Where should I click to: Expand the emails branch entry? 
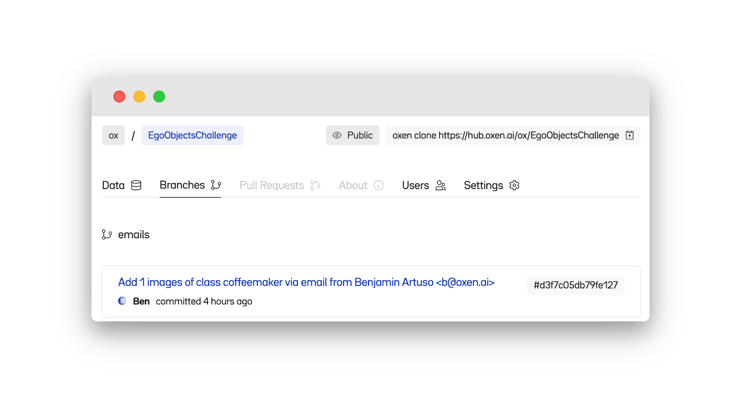pyautogui.click(x=133, y=234)
